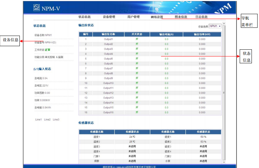Click the 开关状态 column header
The width and height of the screenshot is (259, 168).
pyautogui.click(x=137, y=34)
